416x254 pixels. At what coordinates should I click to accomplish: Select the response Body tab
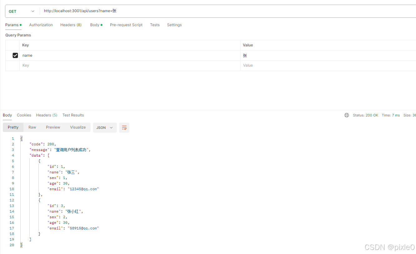coord(7,115)
